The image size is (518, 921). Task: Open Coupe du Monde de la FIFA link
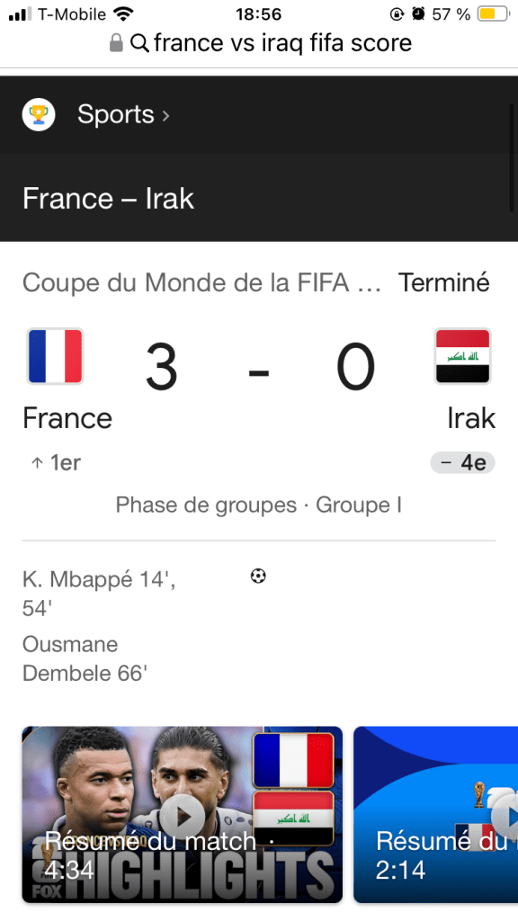point(202,283)
